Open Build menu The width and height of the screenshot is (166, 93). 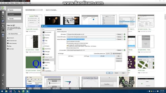pos(8,3)
